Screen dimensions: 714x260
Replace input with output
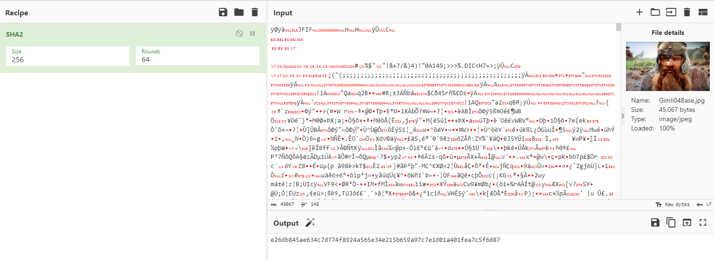(687, 222)
